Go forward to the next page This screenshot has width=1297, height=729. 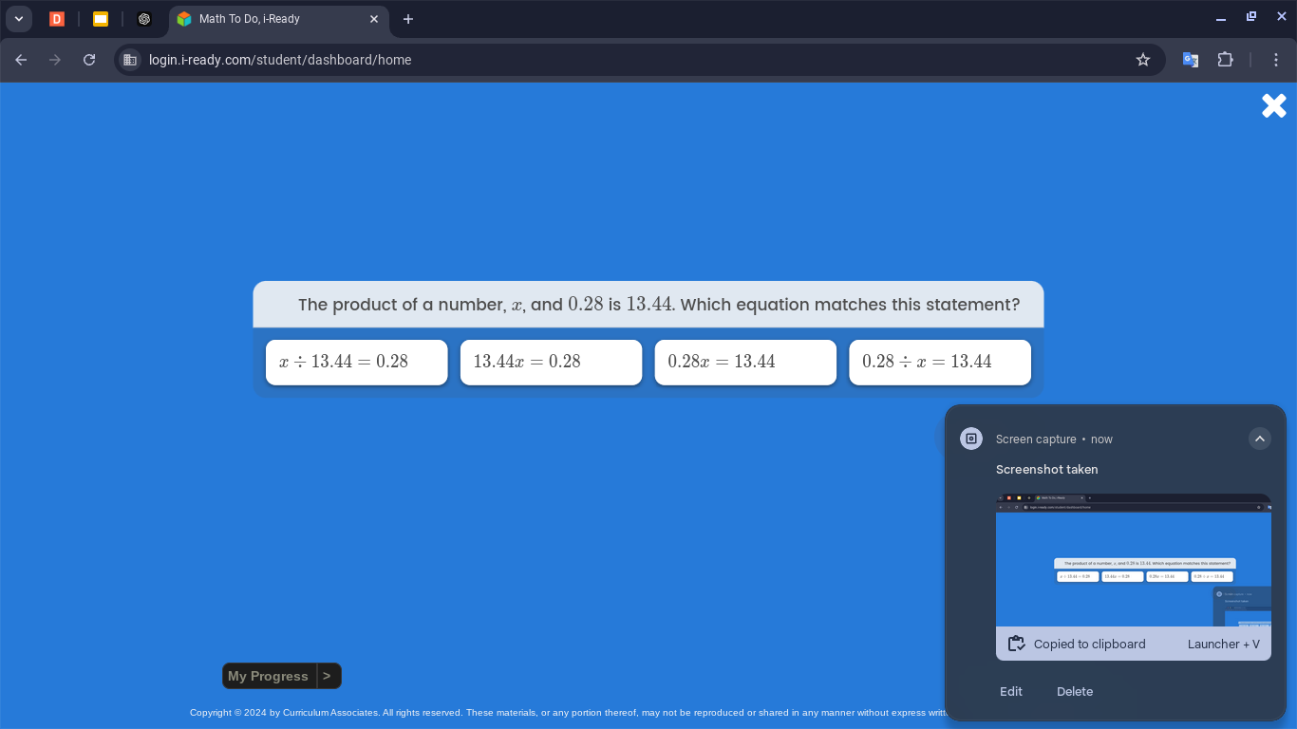[55, 60]
